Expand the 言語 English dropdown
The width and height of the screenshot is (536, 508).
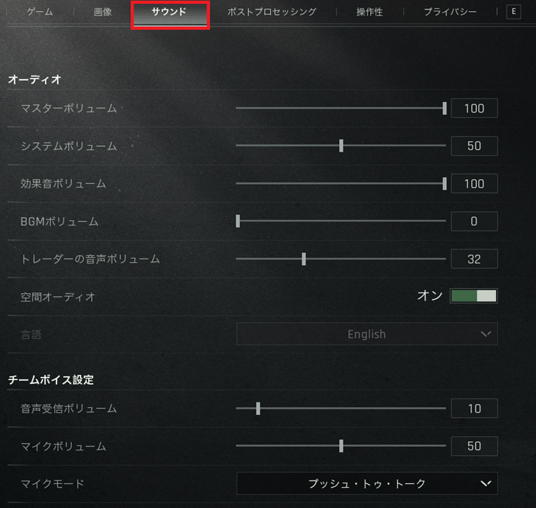click(x=367, y=334)
